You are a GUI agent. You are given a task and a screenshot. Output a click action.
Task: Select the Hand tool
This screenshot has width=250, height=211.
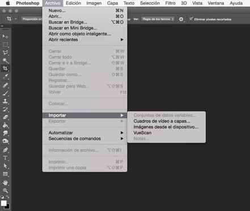(x=5, y=183)
